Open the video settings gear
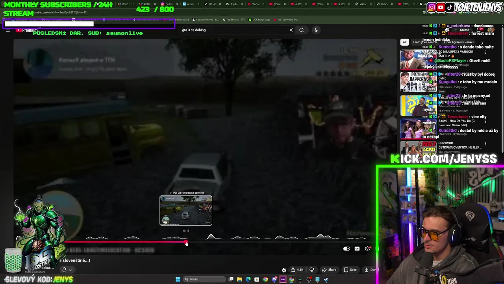Screen dimensions: 504x284 [367, 248]
